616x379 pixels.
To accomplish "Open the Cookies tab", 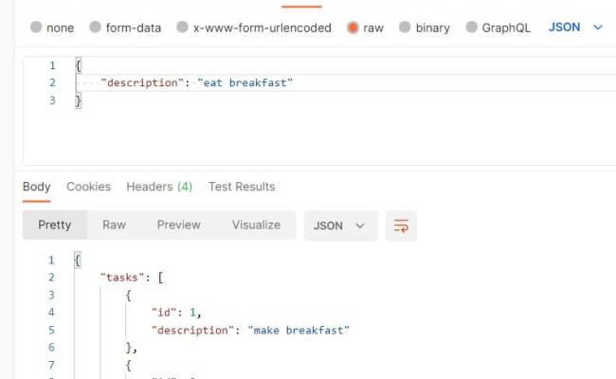I will (89, 187).
